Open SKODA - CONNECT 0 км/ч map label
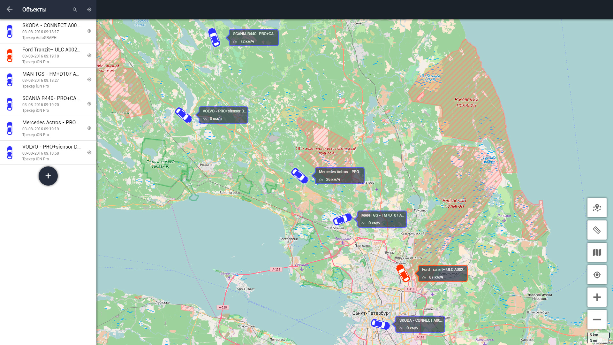This screenshot has height=345, width=613. point(420,324)
